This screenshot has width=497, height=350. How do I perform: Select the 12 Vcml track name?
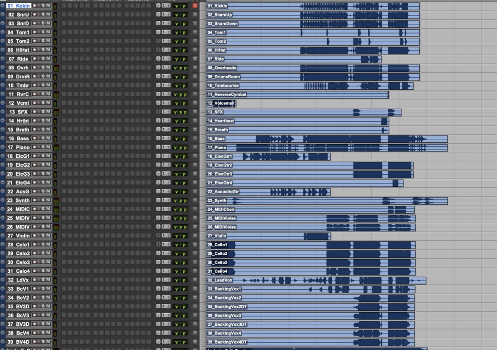pos(19,103)
